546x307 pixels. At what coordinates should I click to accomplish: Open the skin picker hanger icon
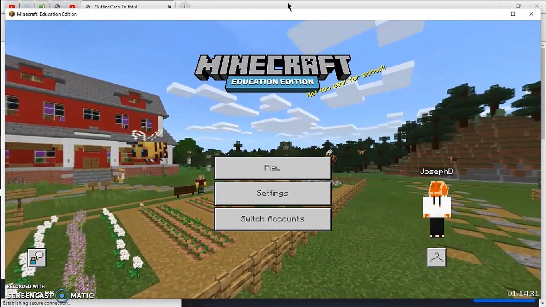pos(437,258)
